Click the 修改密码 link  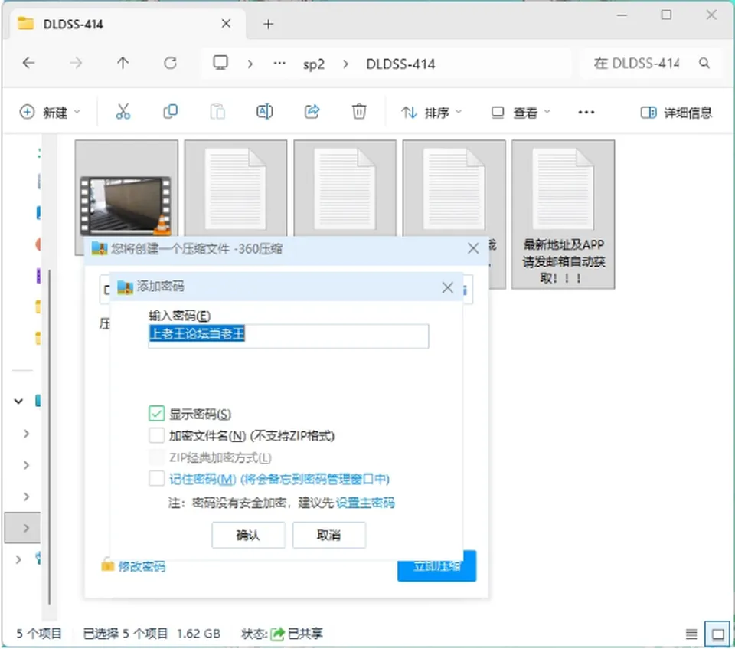click(142, 566)
